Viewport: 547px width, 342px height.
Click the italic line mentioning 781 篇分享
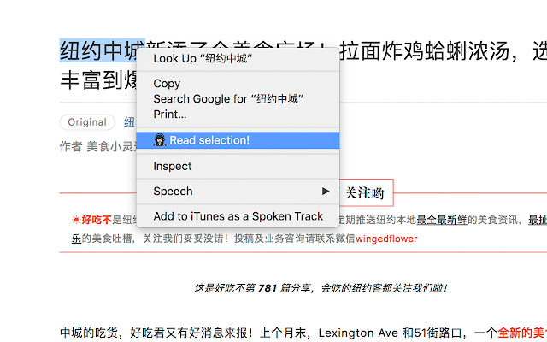tap(321, 288)
